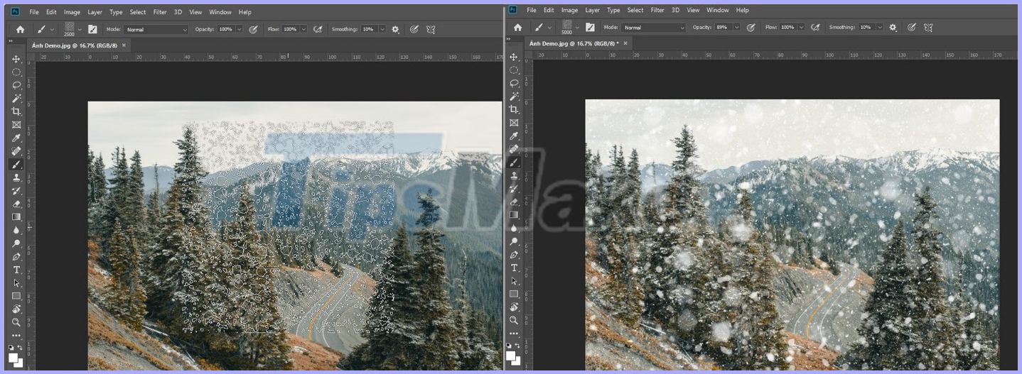Open brush settings gear in left window
This screenshot has height=374, width=1022.
[395, 29]
